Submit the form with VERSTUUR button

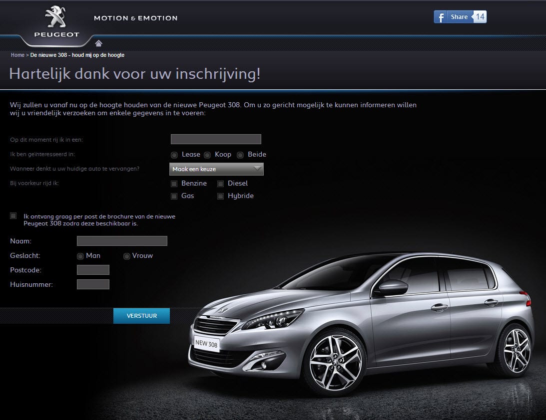(x=142, y=316)
